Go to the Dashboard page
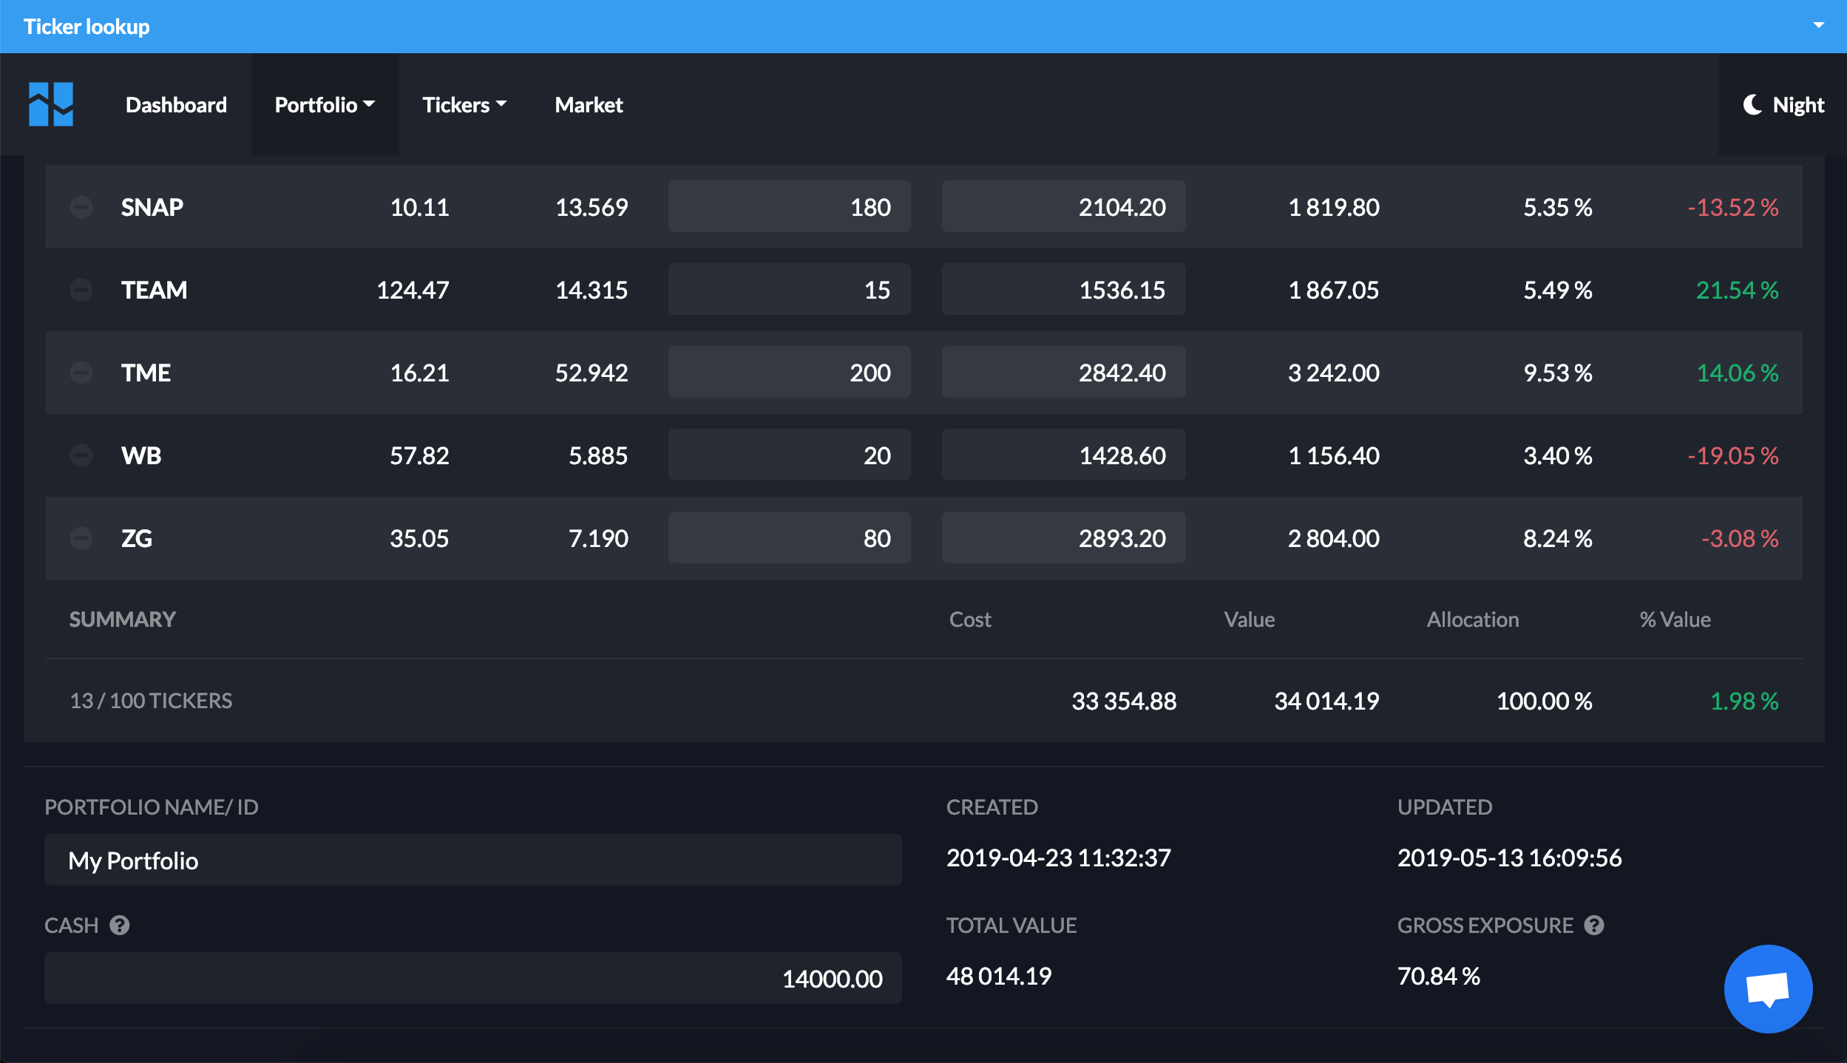This screenshot has height=1063, width=1847. [x=176, y=105]
